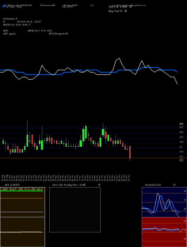This screenshot has height=247, width=187.
Task: Click the 0.27 price axis label
Action: 181,127
